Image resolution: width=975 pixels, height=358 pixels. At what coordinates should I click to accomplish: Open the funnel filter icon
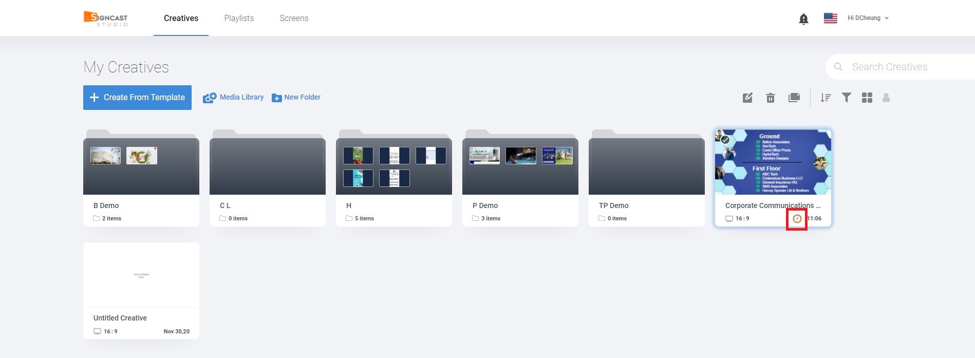pos(846,97)
